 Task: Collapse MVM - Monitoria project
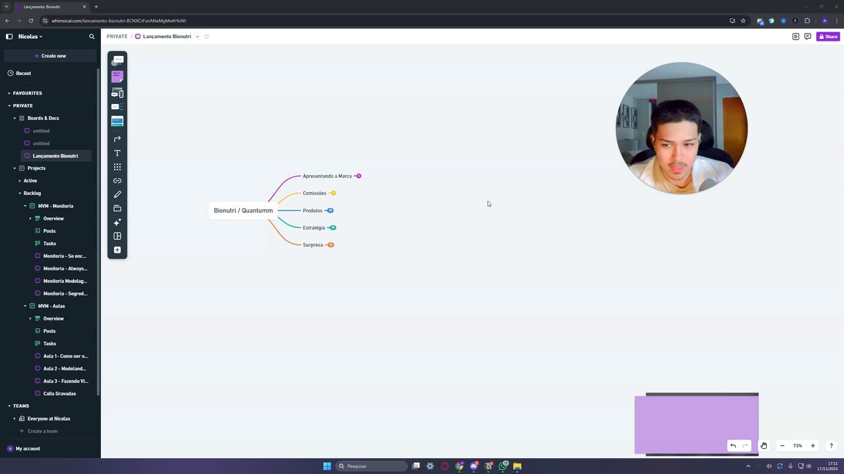tap(25, 206)
